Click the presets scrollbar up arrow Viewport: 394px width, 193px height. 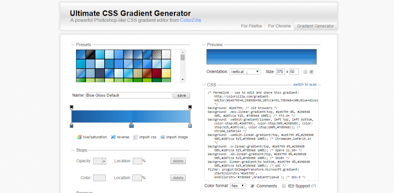coord(183,52)
